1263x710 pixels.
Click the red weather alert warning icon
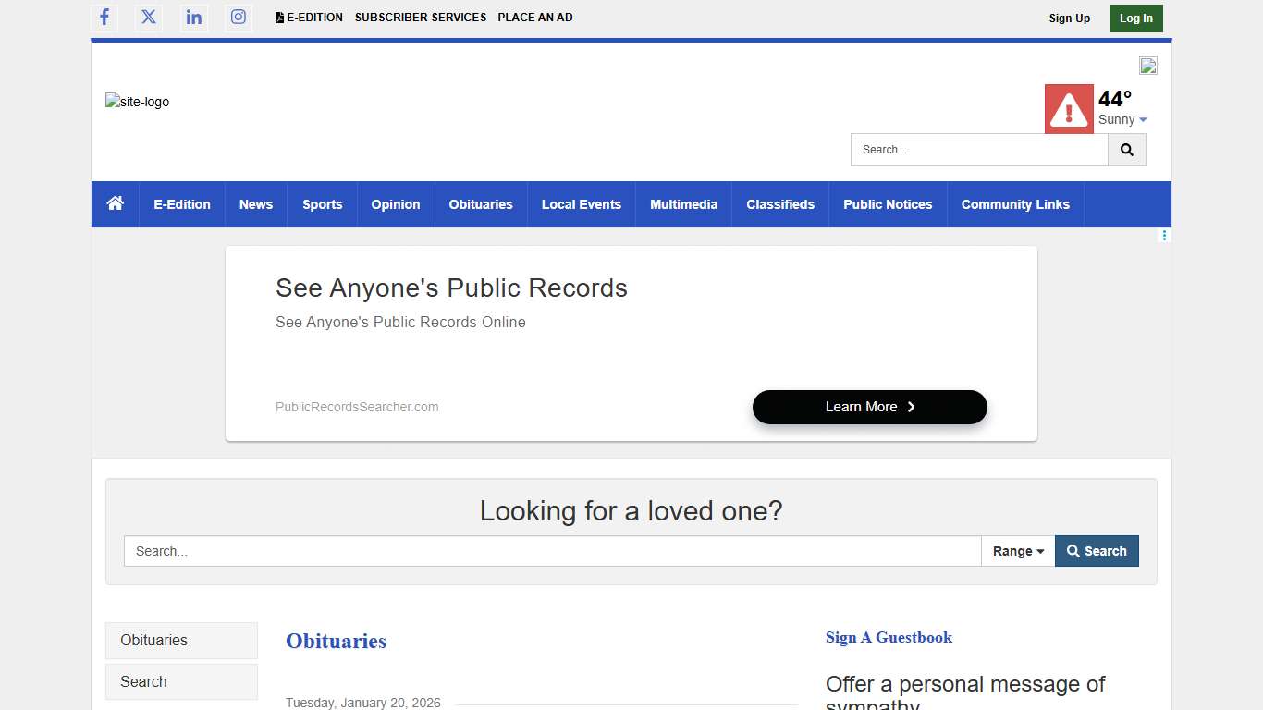1069,109
